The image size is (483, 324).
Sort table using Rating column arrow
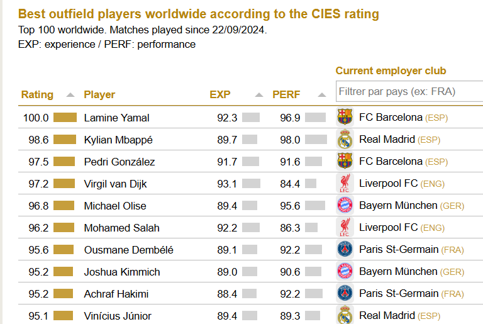point(70,95)
